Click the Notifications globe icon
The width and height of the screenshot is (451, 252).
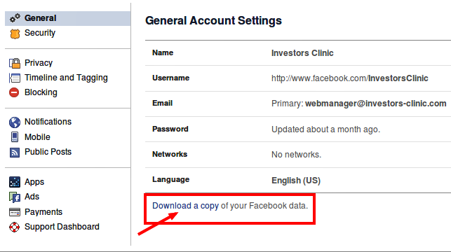[15, 122]
